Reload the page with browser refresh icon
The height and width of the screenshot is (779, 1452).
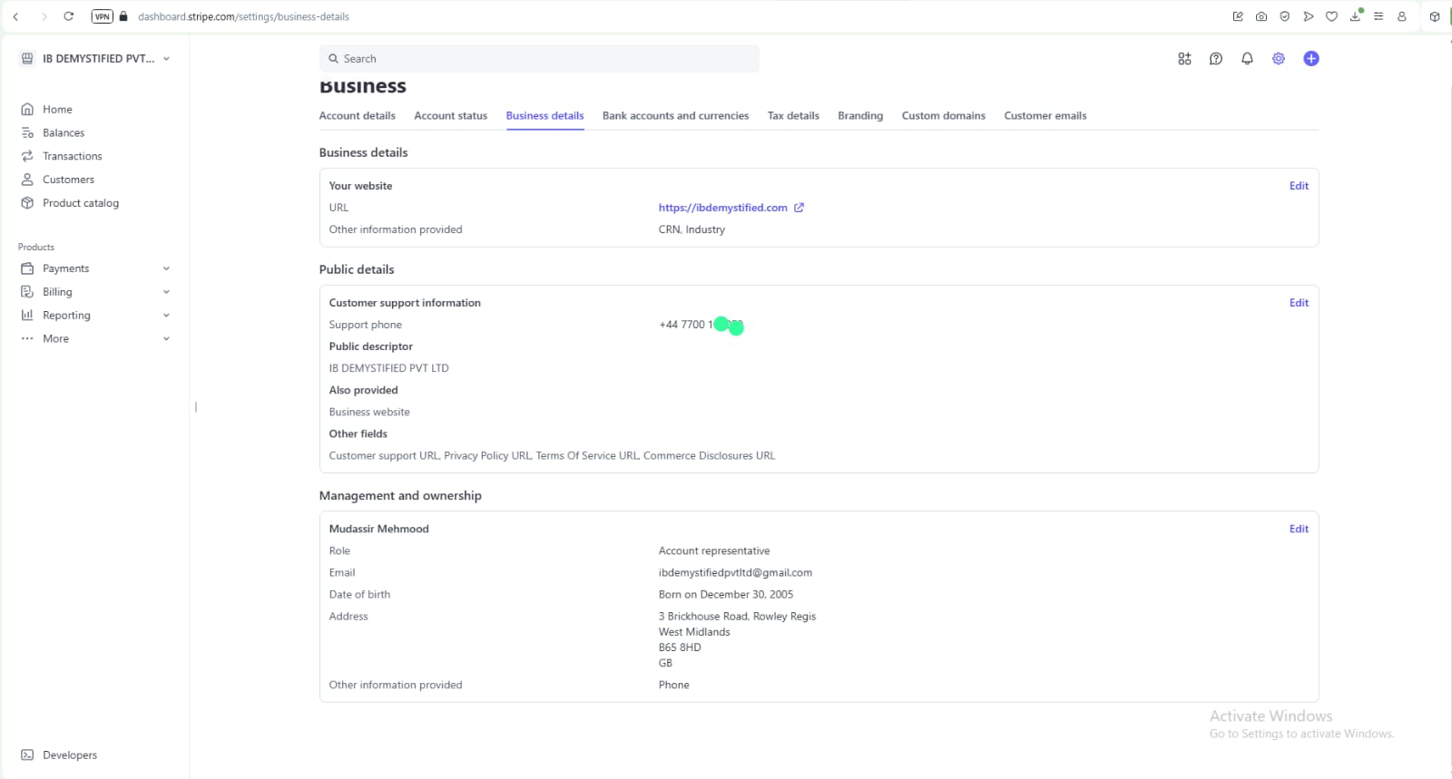[68, 16]
